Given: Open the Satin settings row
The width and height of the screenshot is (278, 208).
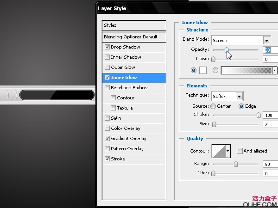Looking at the screenshot, I should pos(134,118).
